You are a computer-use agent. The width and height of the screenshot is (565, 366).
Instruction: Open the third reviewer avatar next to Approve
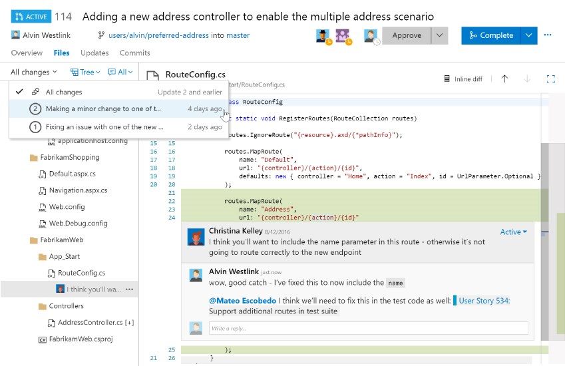point(371,36)
